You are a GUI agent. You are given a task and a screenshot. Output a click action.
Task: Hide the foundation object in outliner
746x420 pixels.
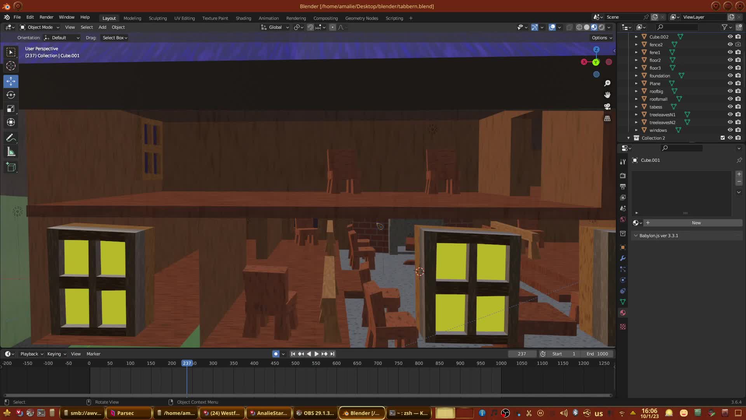[x=730, y=75]
